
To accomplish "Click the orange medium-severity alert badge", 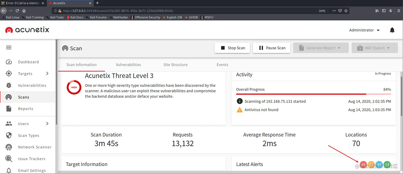I will click(x=371, y=165).
